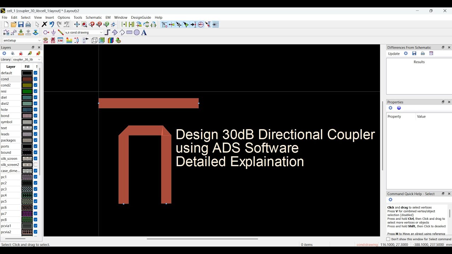
Task: Close the Differences From Schematic panel
Action: tap(449, 47)
